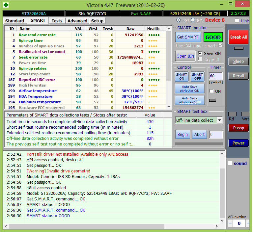This screenshot has width=253, height=232.
Task: Click the Get SMART button
Action: (188, 37)
